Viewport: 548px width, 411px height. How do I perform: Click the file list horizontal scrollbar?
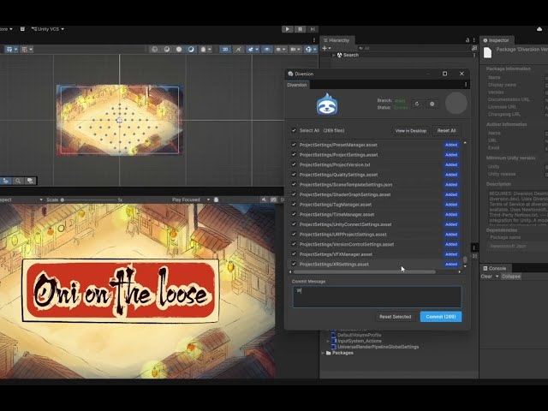[x=365, y=272]
